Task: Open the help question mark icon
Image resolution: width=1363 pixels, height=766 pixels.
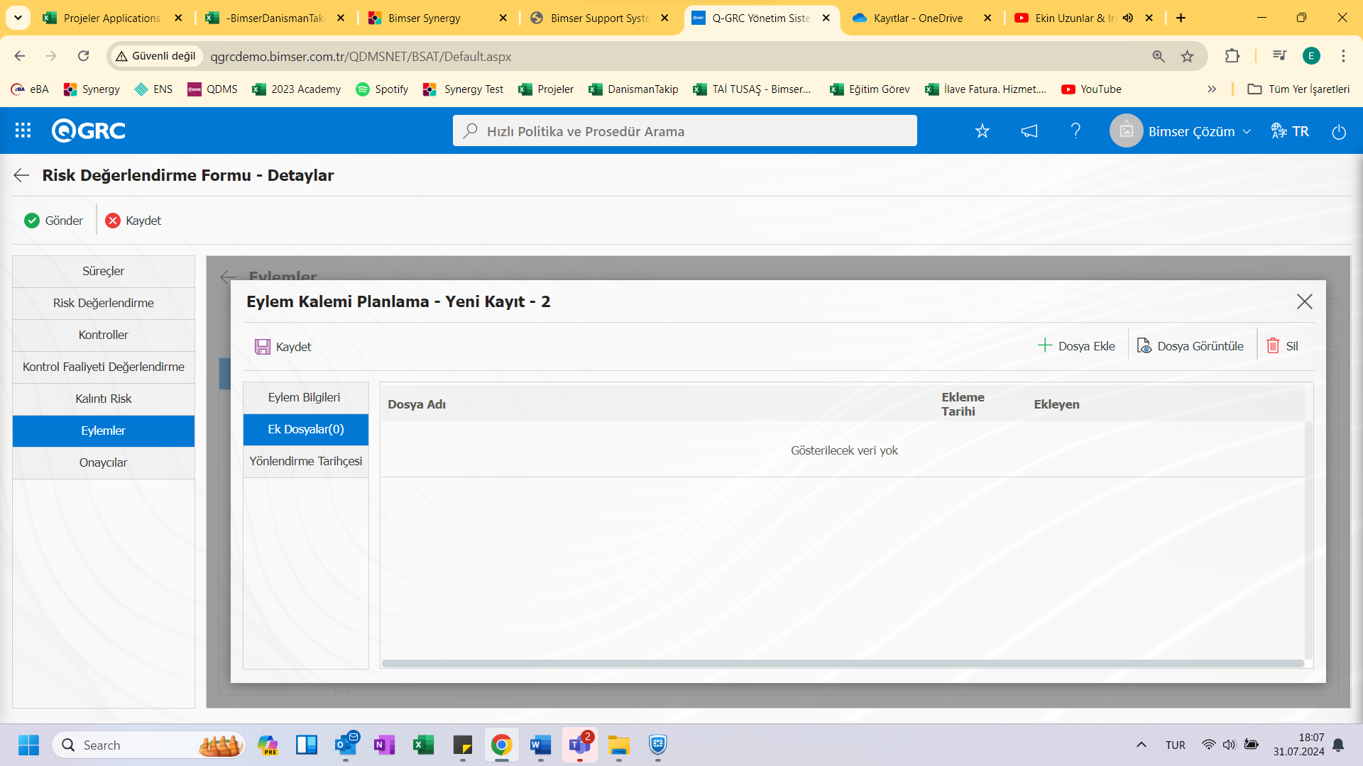Action: 1075,131
